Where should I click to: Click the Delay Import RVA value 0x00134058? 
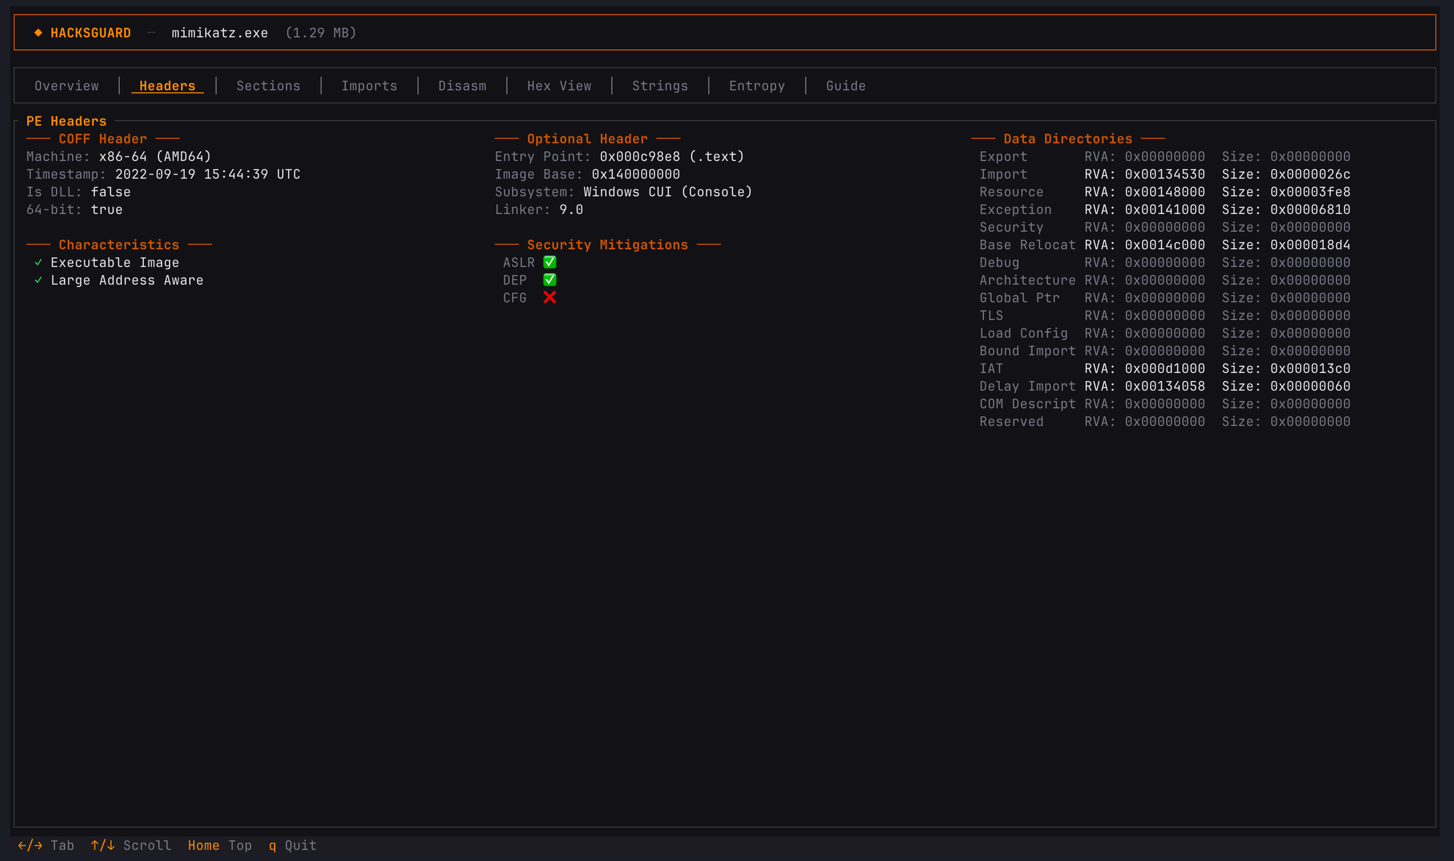(1165, 387)
